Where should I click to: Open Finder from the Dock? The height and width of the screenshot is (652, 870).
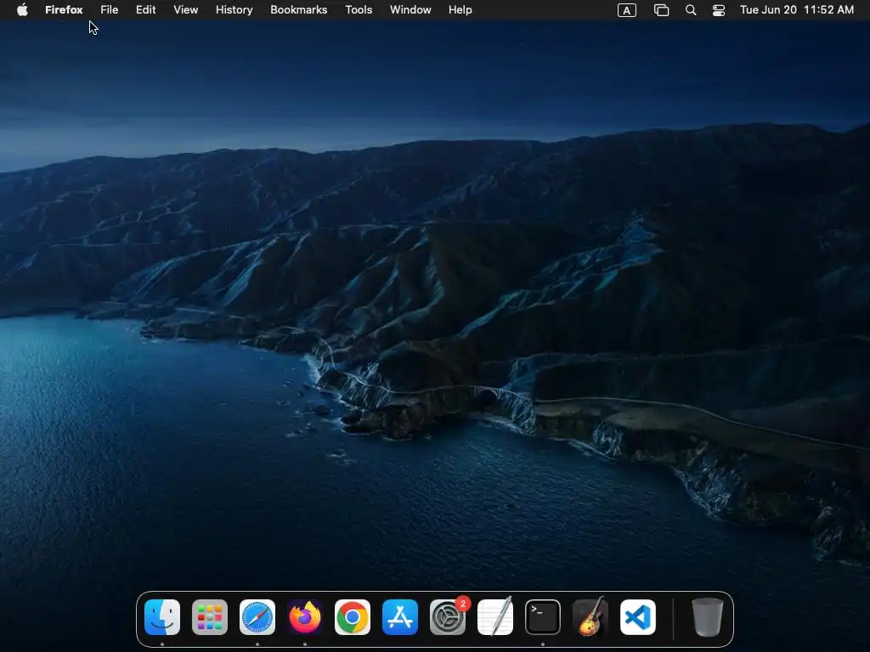click(x=162, y=617)
